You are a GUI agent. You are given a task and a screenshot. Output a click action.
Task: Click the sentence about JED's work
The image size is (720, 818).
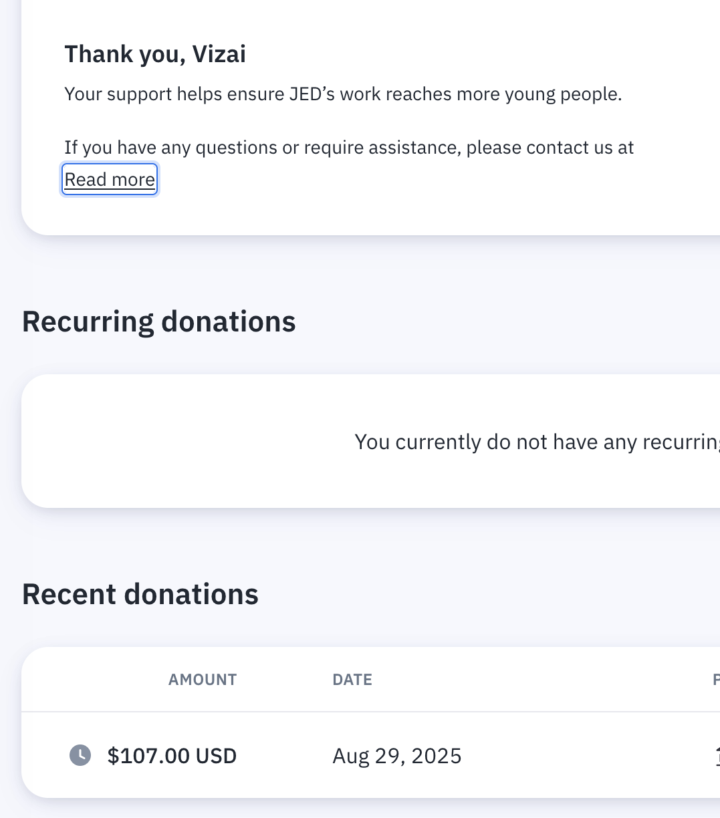pyautogui.click(x=343, y=94)
